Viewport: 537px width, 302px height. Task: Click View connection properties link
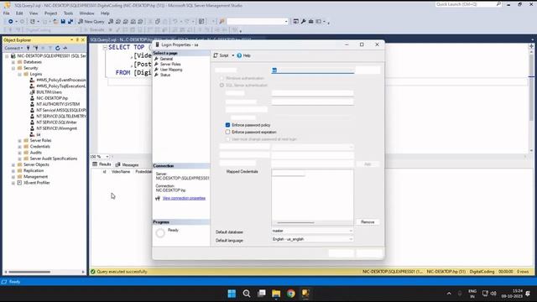pos(184,198)
